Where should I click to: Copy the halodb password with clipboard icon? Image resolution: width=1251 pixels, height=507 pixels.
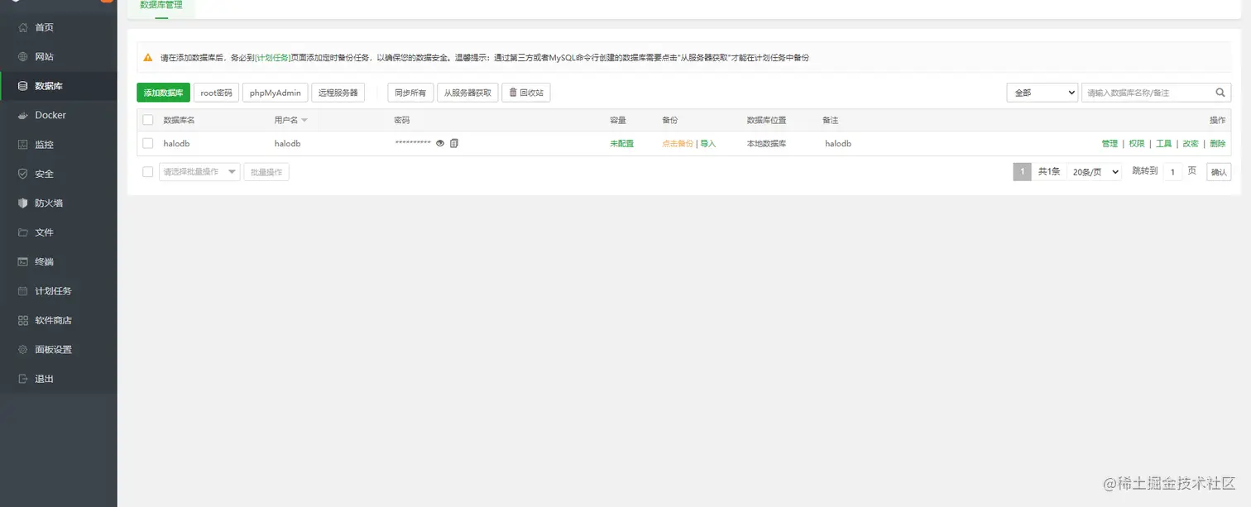click(453, 143)
